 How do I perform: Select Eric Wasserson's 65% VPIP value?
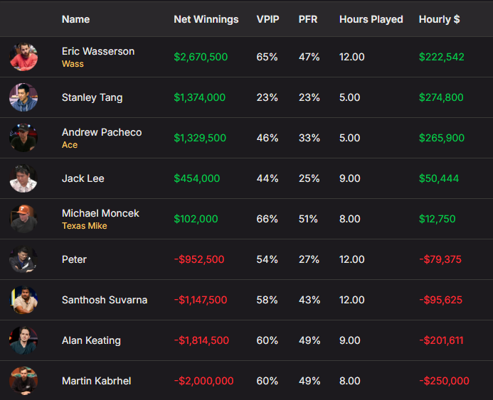click(267, 57)
